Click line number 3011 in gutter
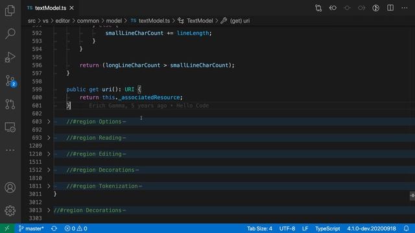Screen dimensions: 415x233 [35, 194]
